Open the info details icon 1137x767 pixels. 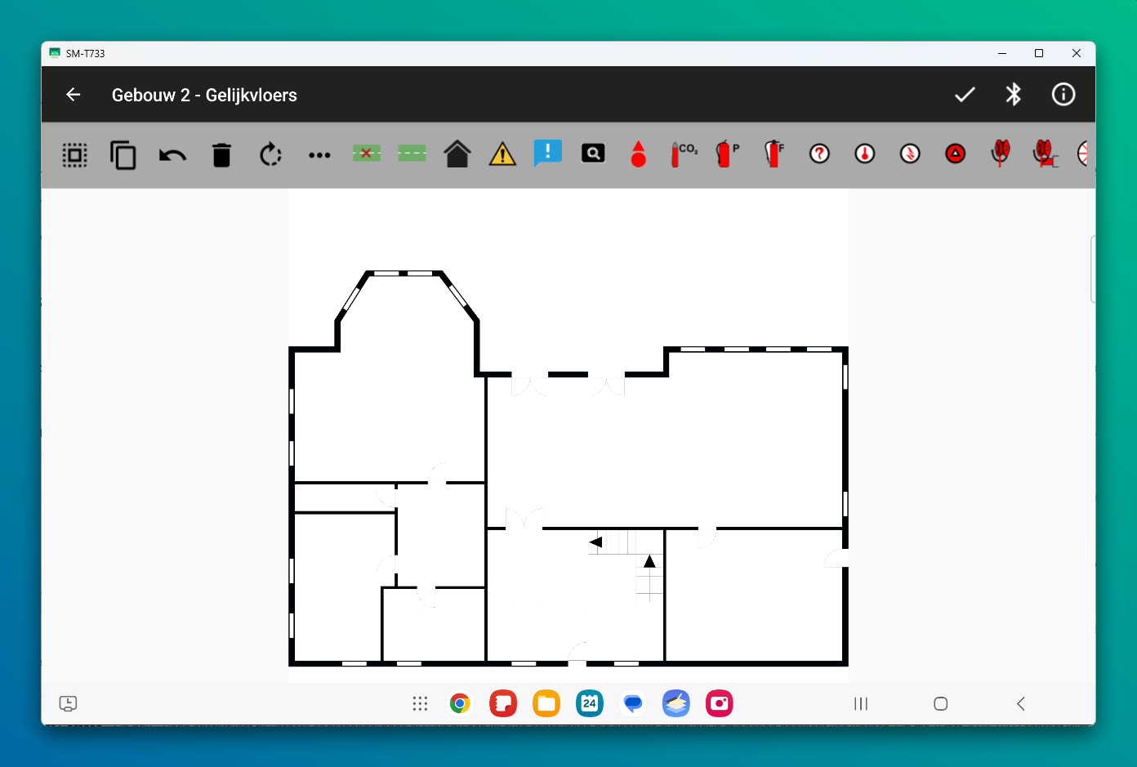pos(1063,95)
